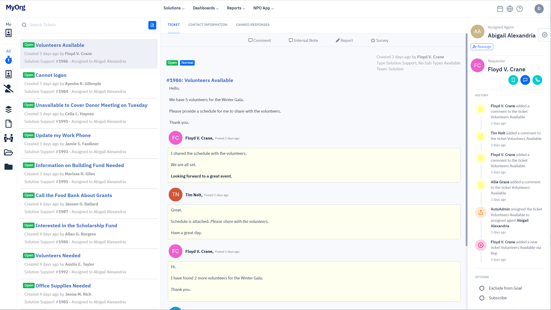Open user avatar D menu
This screenshot has height=310, width=551.
[539, 9]
